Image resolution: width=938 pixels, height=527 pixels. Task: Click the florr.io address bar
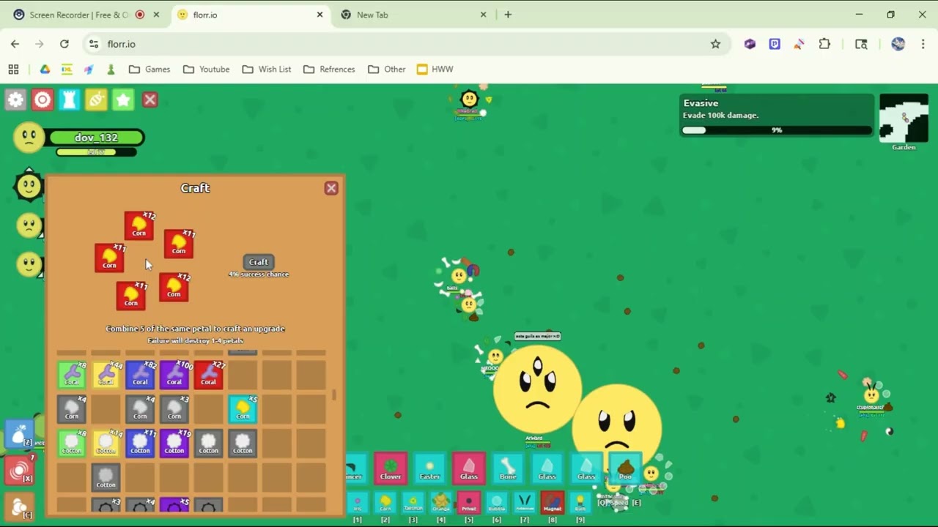(396, 44)
